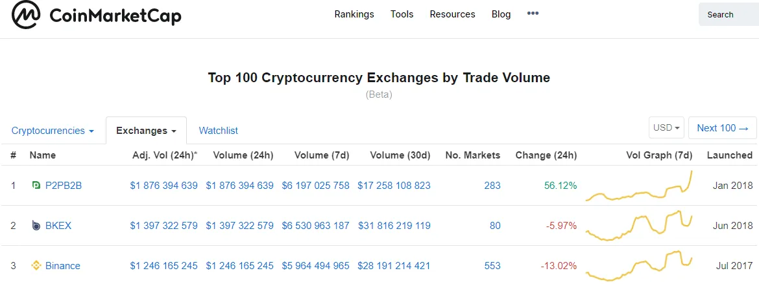Open the Tools menu
Image resolution: width=759 pixels, height=284 pixels.
click(x=402, y=14)
